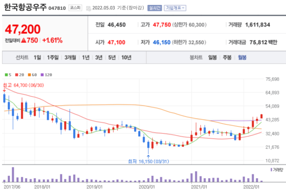Click the 43,285 y-axis label

(272, 120)
